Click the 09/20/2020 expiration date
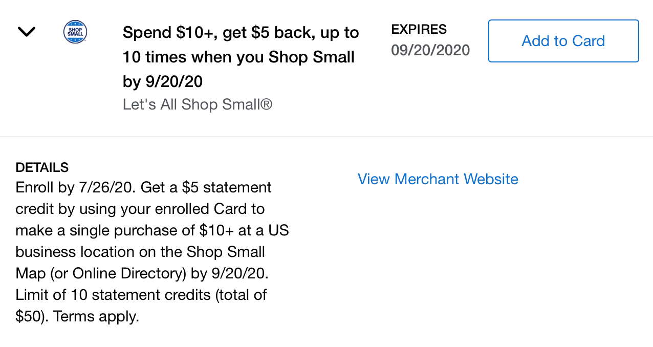 [430, 50]
